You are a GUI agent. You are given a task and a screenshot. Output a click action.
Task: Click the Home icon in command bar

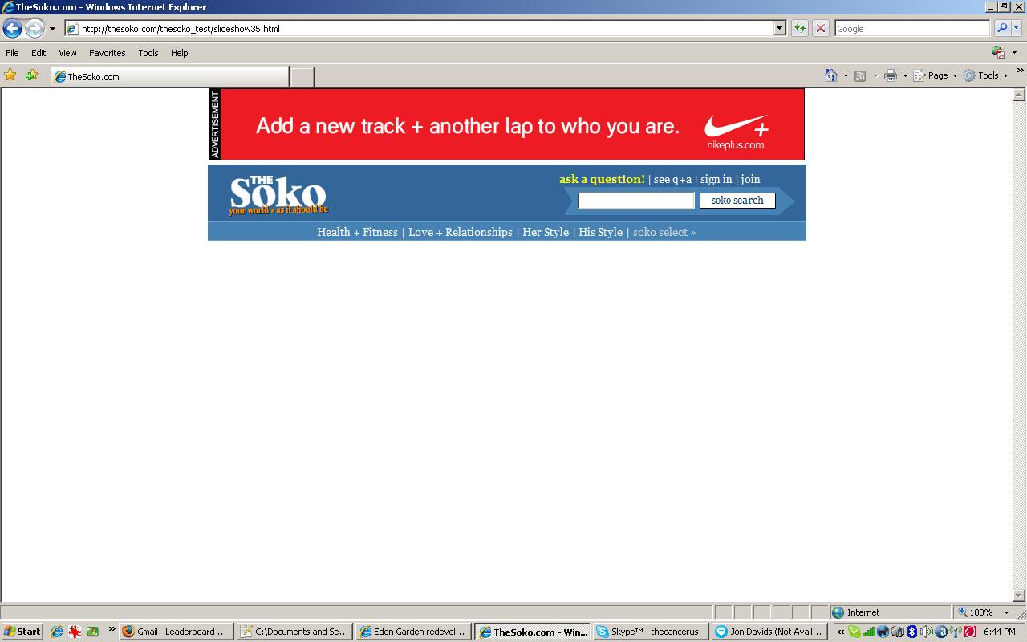pos(831,75)
